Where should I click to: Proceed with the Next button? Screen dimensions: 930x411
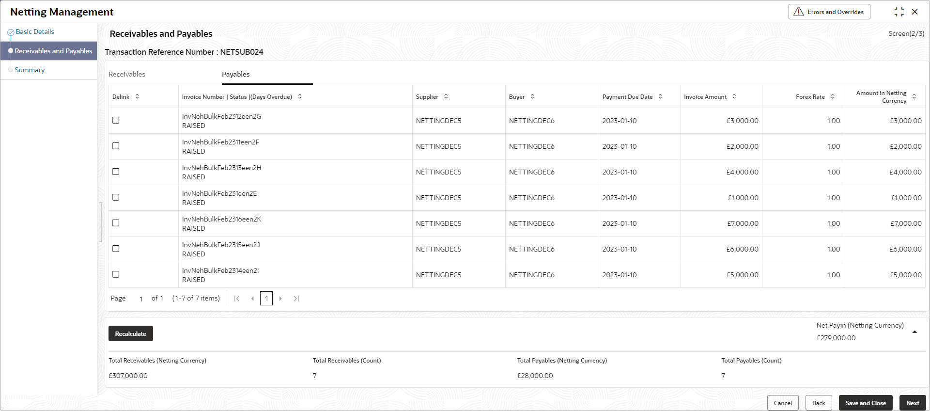(913, 403)
